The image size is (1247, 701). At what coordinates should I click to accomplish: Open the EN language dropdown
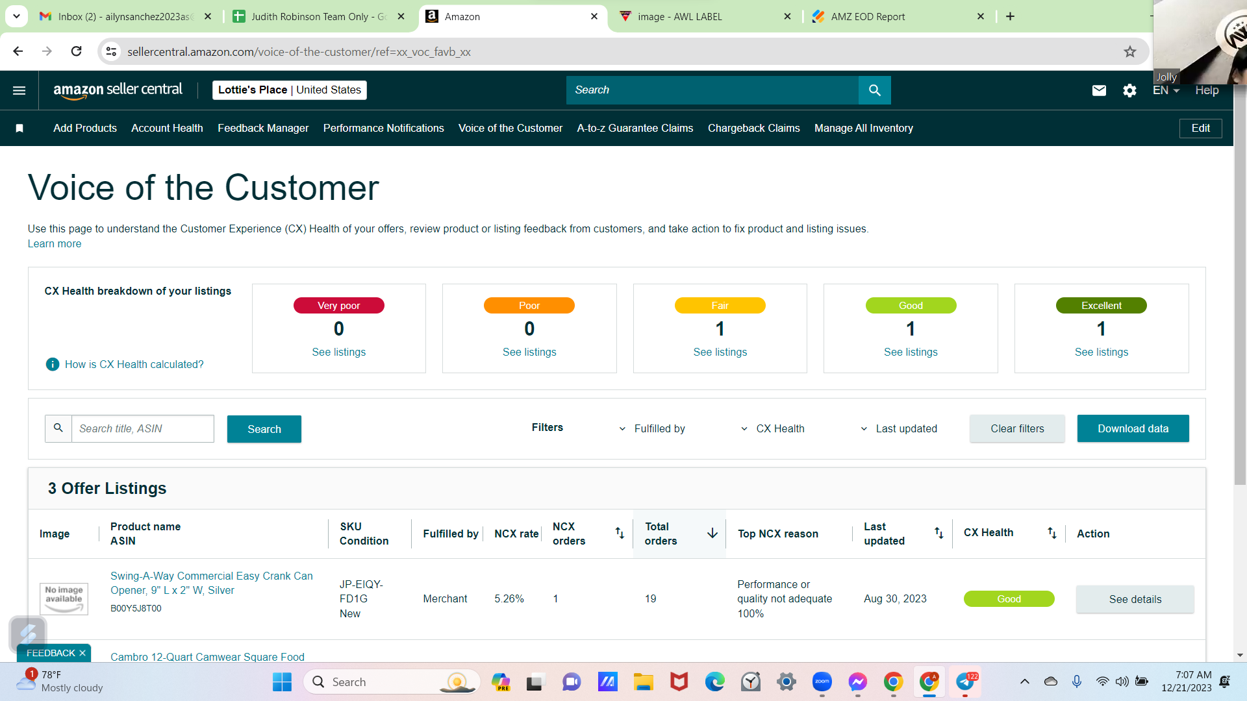coord(1166,90)
